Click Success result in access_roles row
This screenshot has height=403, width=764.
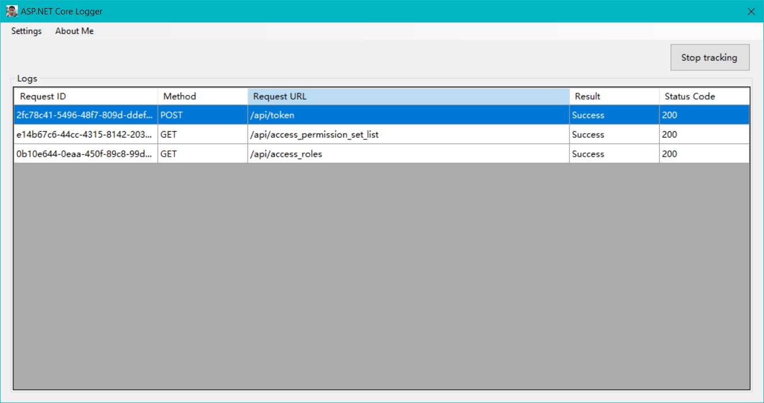click(614, 154)
